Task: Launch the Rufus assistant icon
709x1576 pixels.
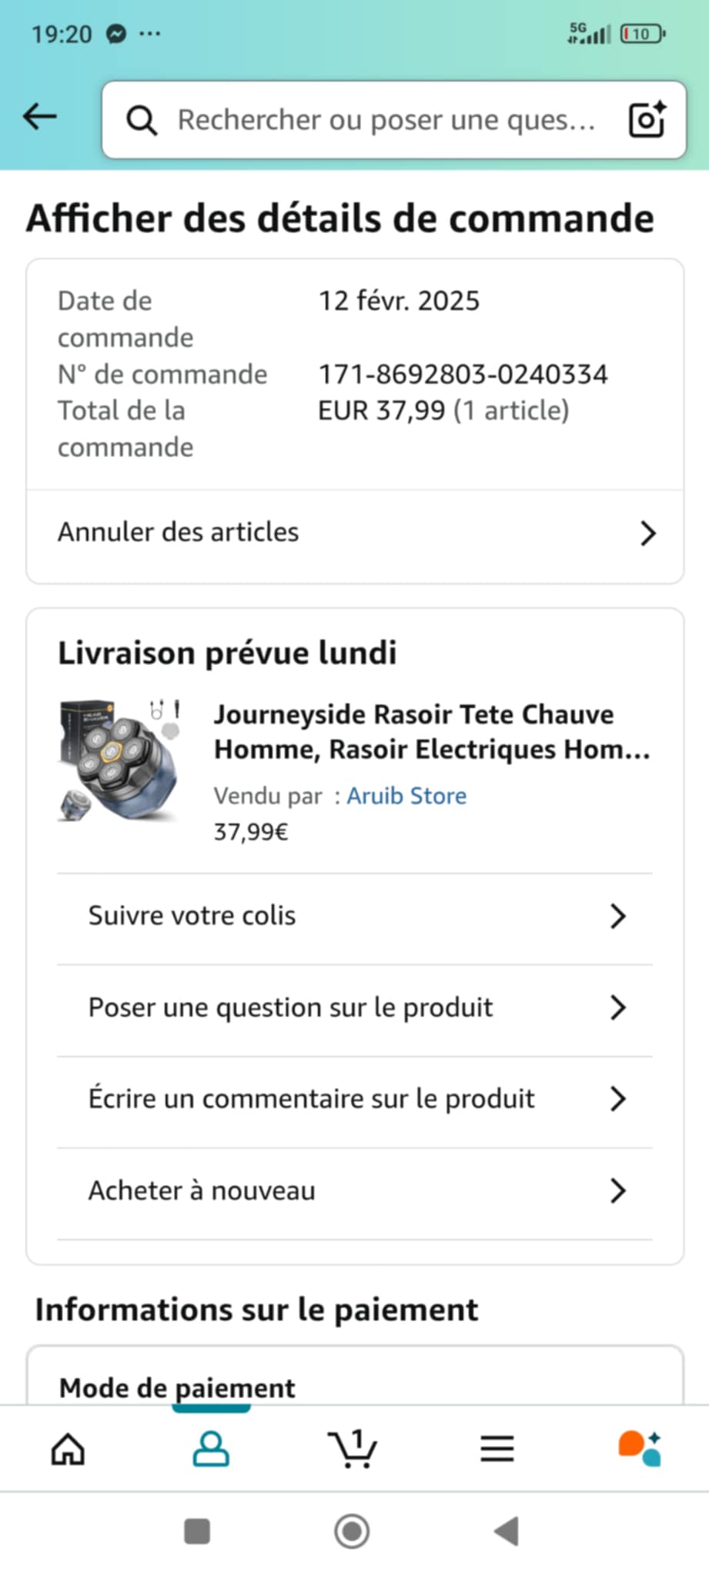Action: coord(640,1450)
